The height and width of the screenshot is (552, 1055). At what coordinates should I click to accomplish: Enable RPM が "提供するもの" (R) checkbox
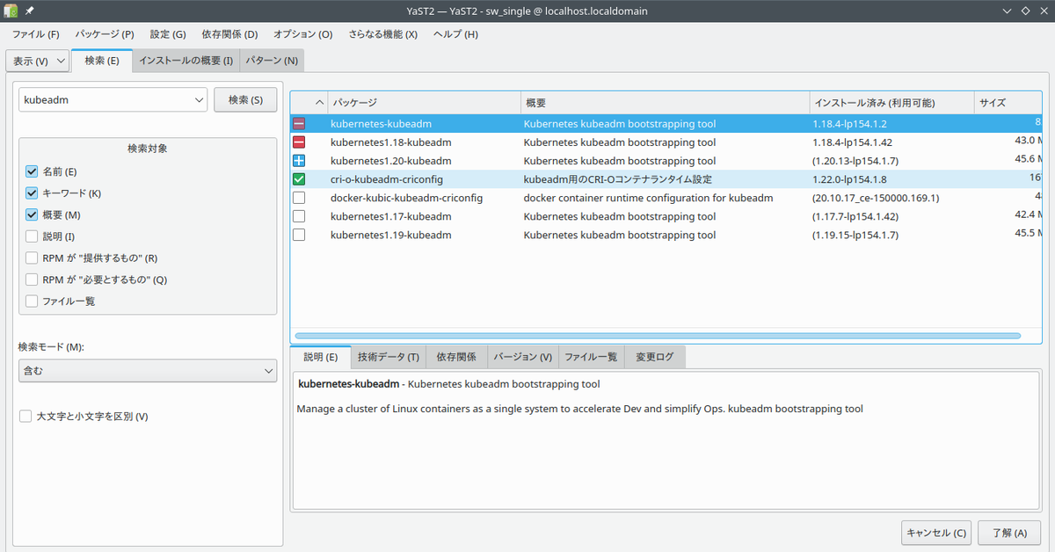click(33, 258)
